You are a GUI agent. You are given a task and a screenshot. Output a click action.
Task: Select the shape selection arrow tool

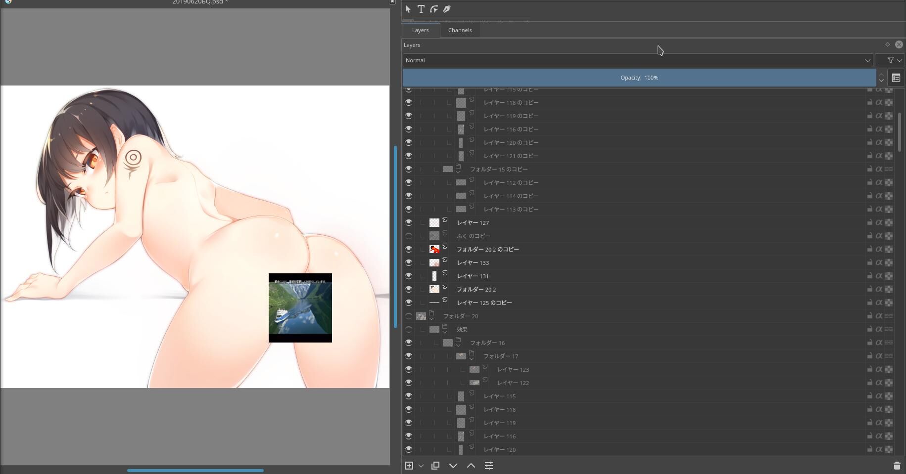408,9
